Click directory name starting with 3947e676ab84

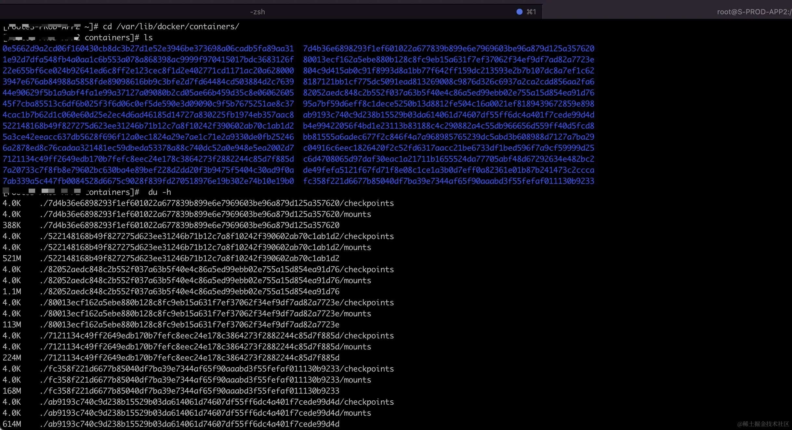148,82
